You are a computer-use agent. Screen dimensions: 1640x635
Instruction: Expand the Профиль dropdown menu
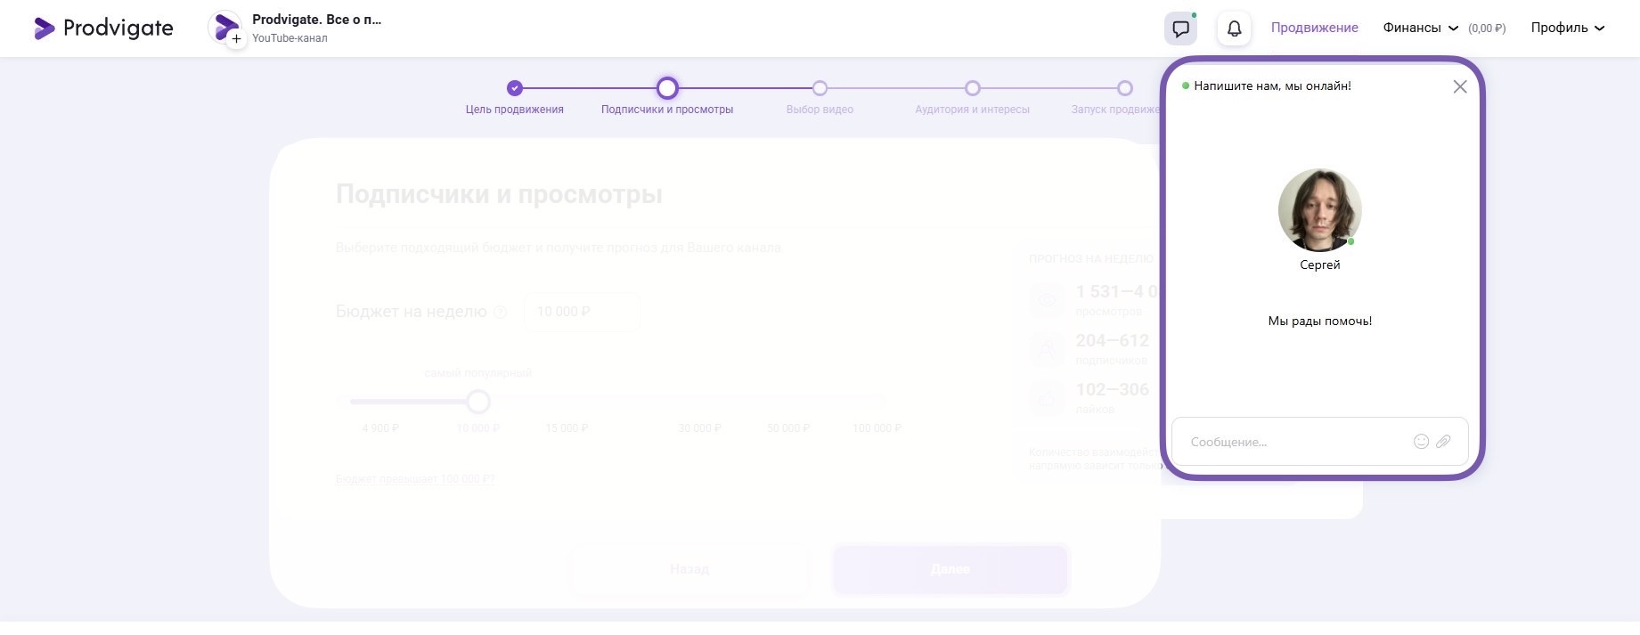[1567, 28]
